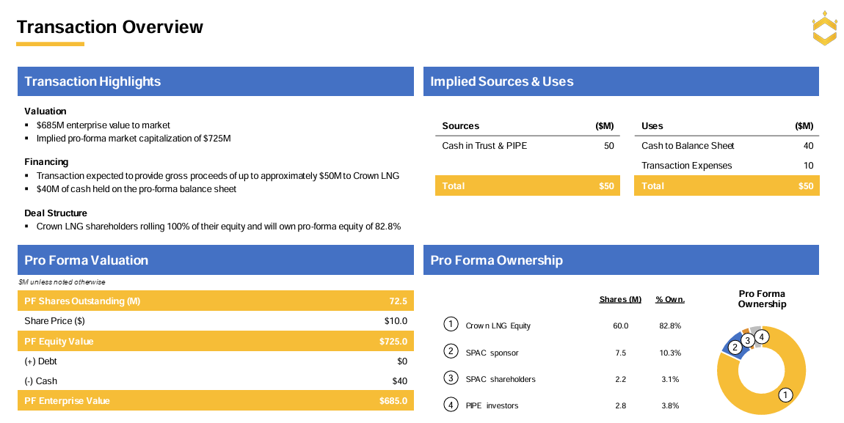
Task: Click the Cash to Balance Sheet label
Action: (688, 146)
